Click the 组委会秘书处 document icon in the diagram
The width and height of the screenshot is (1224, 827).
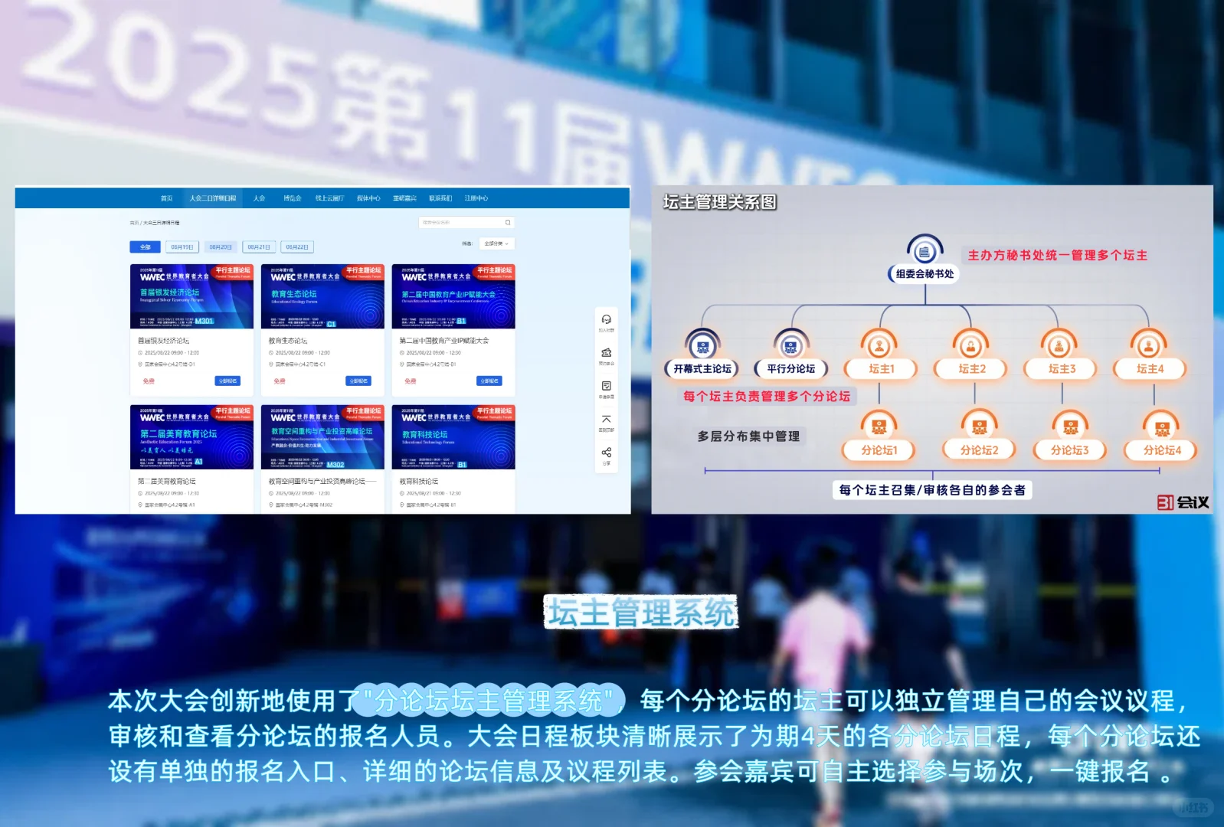pyautogui.click(x=925, y=250)
